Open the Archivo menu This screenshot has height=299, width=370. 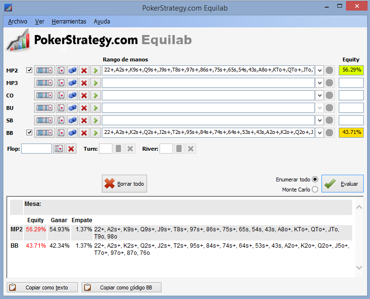click(18, 22)
